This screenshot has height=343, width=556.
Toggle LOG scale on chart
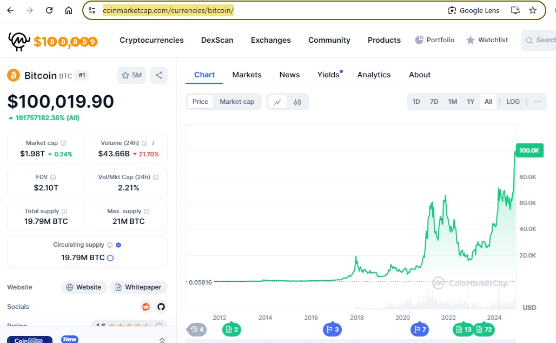(x=513, y=102)
